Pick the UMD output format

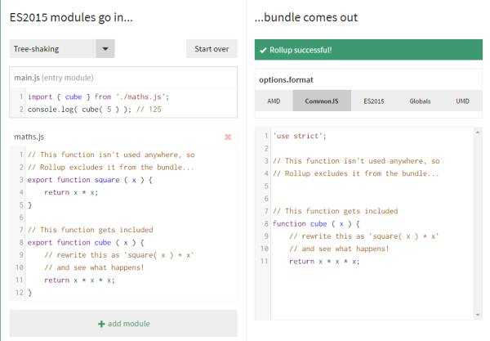click(x=462, y=101)
